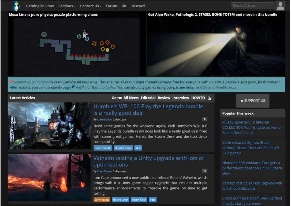291x206 pixels.
Task: Click Get Alan Wake, Pathologic 2 bundle headline
Action: (212, 14)
